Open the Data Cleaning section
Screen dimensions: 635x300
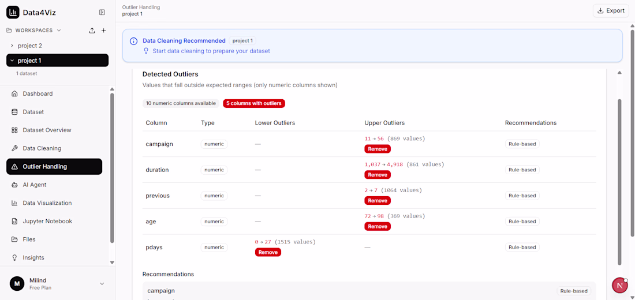42,148
